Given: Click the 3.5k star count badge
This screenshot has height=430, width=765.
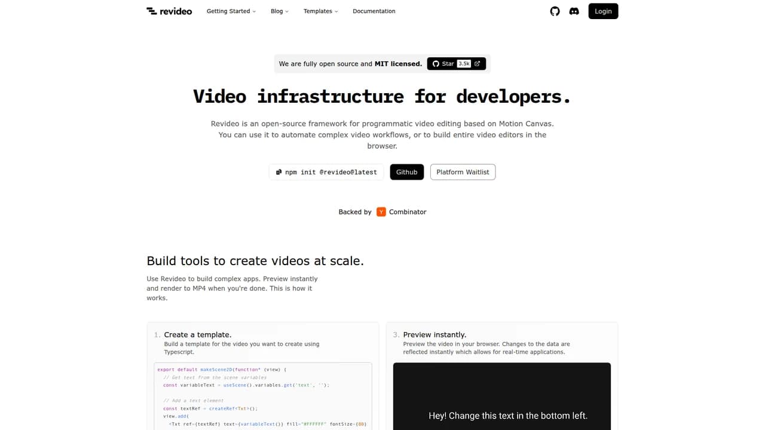Looking at the screenshot, I should (464, 64).
